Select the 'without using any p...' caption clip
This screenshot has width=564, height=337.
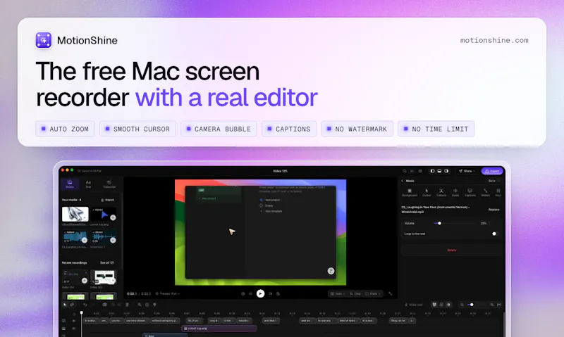(164, 321)
